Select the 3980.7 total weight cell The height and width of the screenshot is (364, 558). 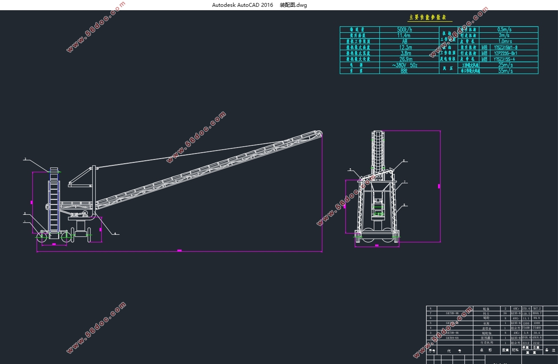click(x=537, y=313)
